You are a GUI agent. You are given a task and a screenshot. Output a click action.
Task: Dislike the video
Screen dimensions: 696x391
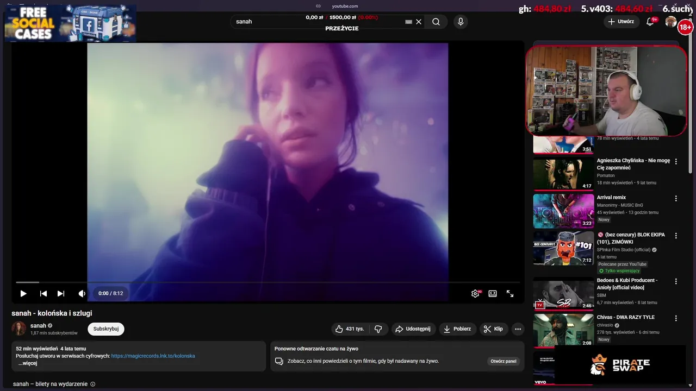point(378,329)
